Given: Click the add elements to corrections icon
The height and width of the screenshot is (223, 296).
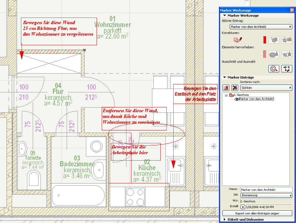Looking at the screenshot, I should tap(274, 40).
